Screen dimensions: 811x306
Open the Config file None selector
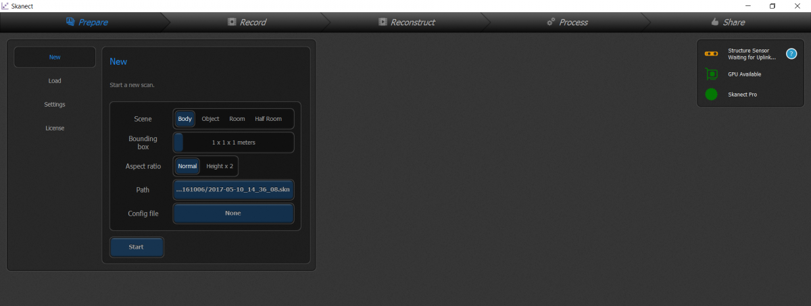point(233,213)
